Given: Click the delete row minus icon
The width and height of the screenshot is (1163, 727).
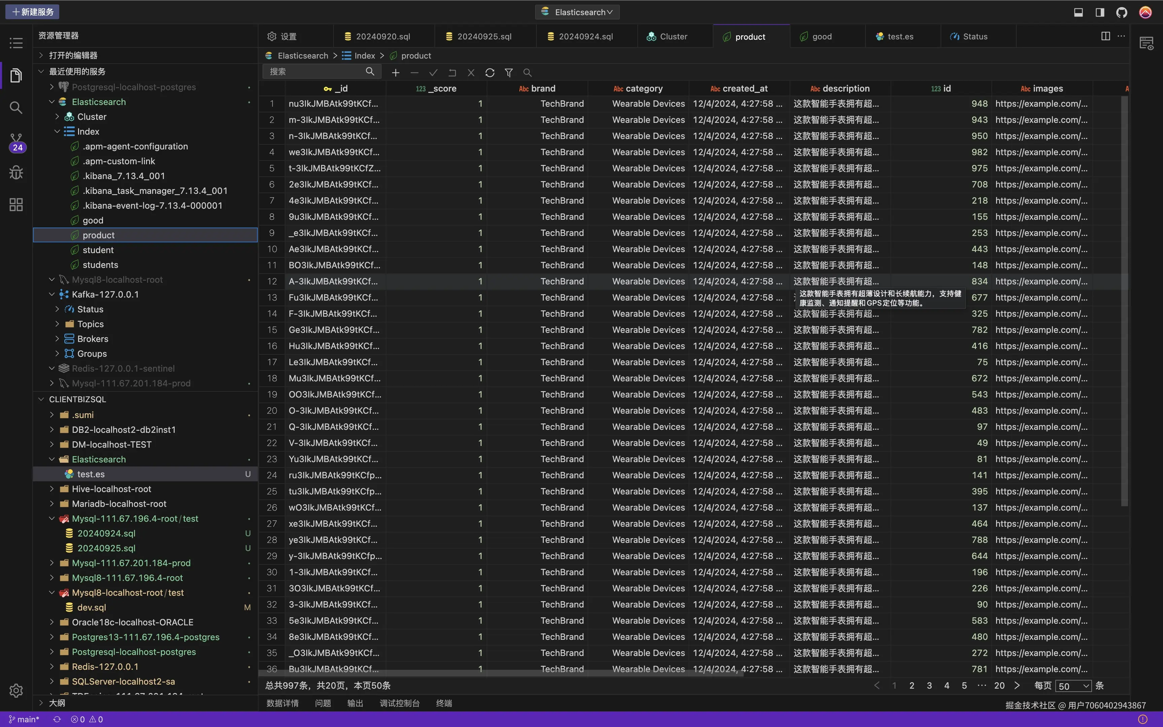Looking at the screenshot, I should (x=414, y=73).
